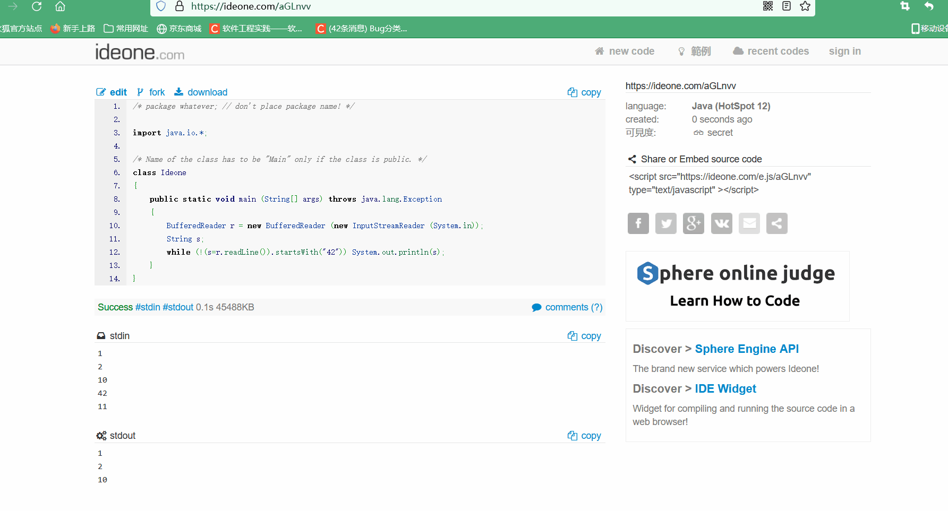Viewport: 948px width, 511px height.
Task: Open the QR code icon in address bar
Action: click(768, 6)
